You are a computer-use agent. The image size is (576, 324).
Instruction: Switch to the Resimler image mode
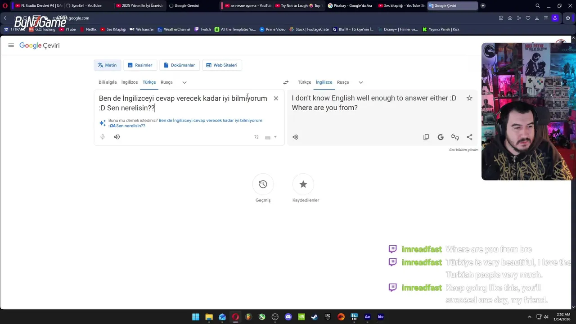(140, 65)
